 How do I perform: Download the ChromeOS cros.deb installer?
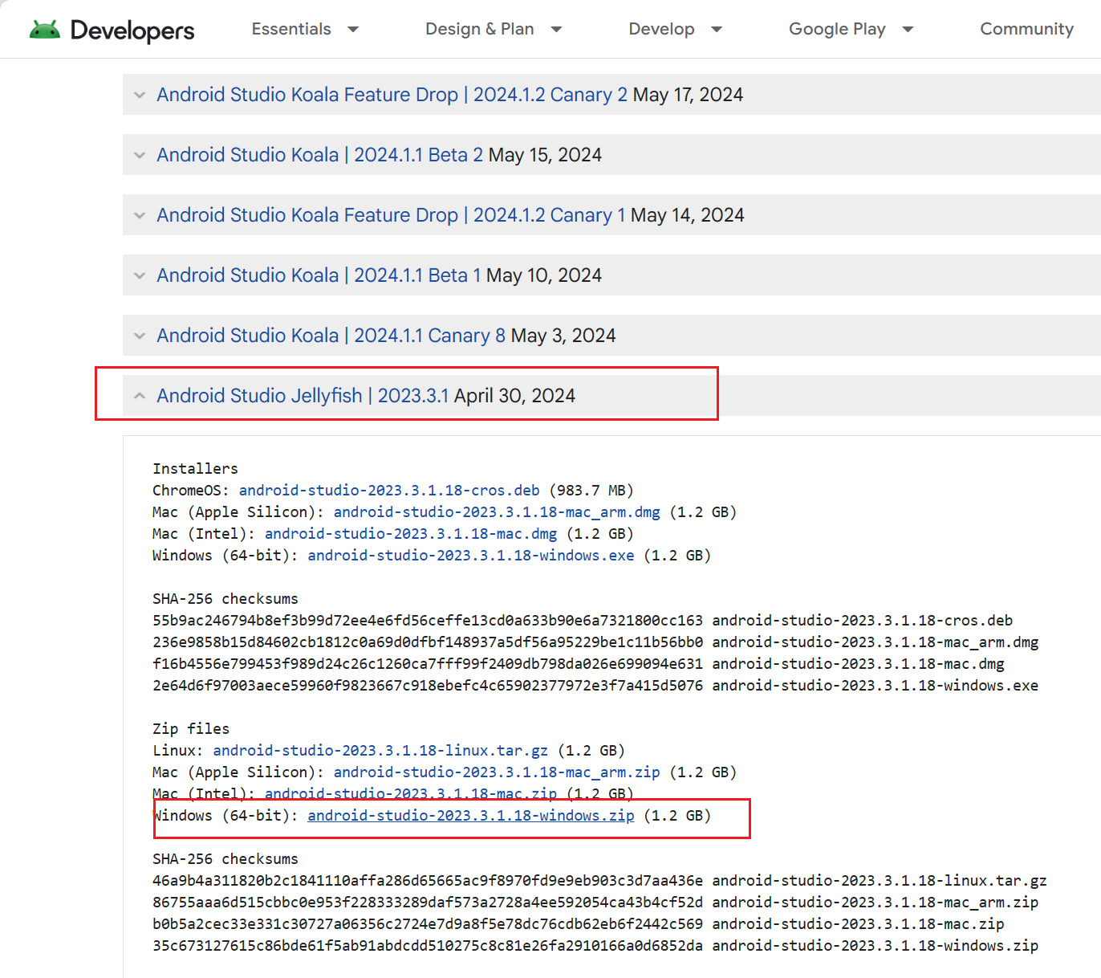[x=389, y=491]
